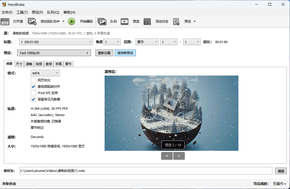
Task: Click the HandBrake app icon in title bar
Action: coord(4,4)
